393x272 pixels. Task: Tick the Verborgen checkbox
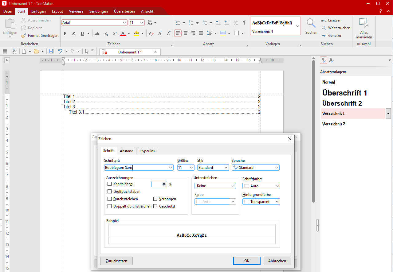pyautogui.click(x=155, y=199)
